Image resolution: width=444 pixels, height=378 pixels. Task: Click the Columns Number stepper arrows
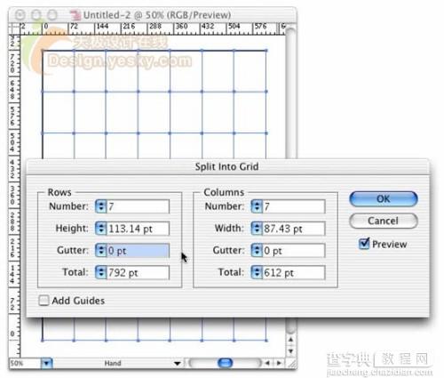point(257,206)
